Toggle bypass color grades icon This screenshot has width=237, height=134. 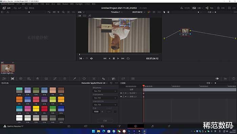point(149,12)
